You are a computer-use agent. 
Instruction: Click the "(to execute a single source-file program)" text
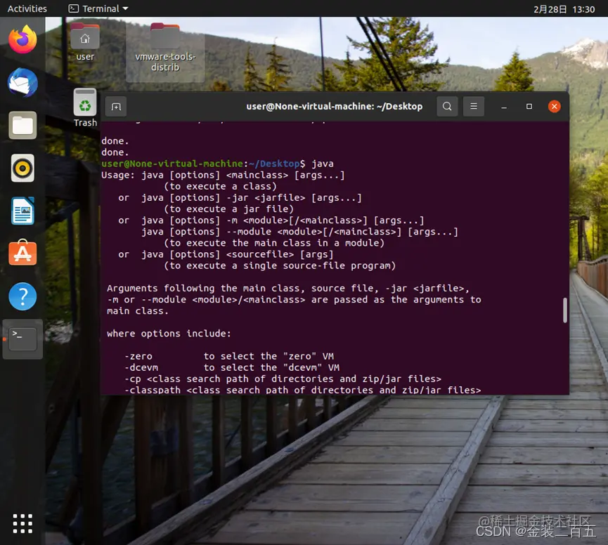[280, 265]
